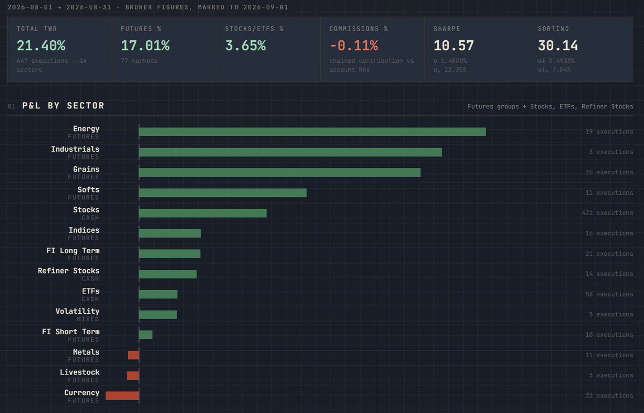Viewport: 644px width, 413px height.
Task: Click the Commissions % value -0.11%
Action: tap(354, 46)
